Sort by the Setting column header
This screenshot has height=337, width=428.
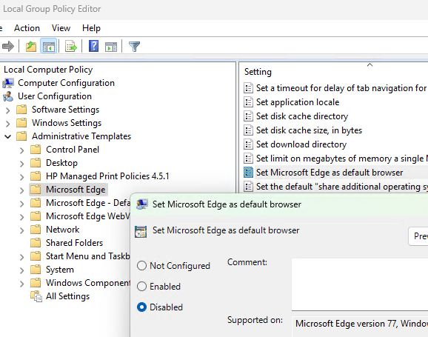pos(258,72)
